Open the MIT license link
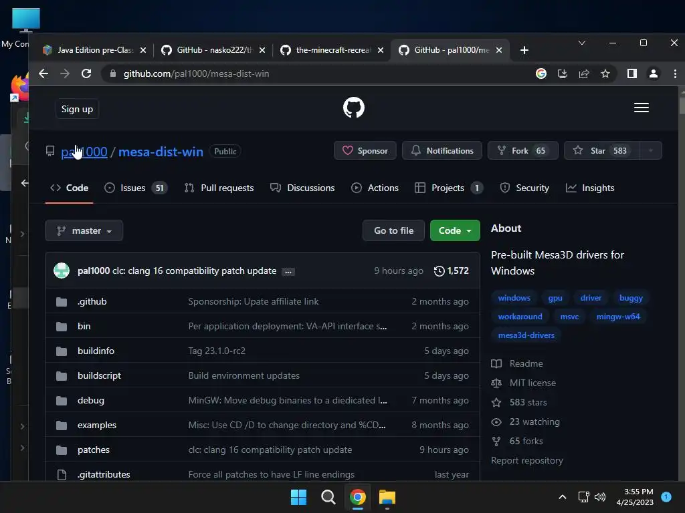This screenshot has width=685, height=513. [532, 383]
